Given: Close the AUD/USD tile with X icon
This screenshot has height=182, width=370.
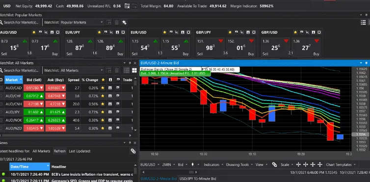Looking at the screenshot, I should [x=58, y=32].
